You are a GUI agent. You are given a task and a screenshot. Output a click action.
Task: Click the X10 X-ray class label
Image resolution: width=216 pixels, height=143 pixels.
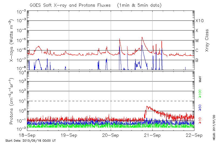click(199, 21)
